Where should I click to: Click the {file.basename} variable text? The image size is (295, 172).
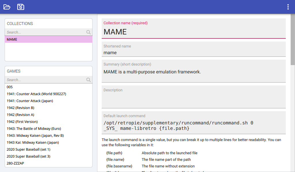click(x=119, y=166)
